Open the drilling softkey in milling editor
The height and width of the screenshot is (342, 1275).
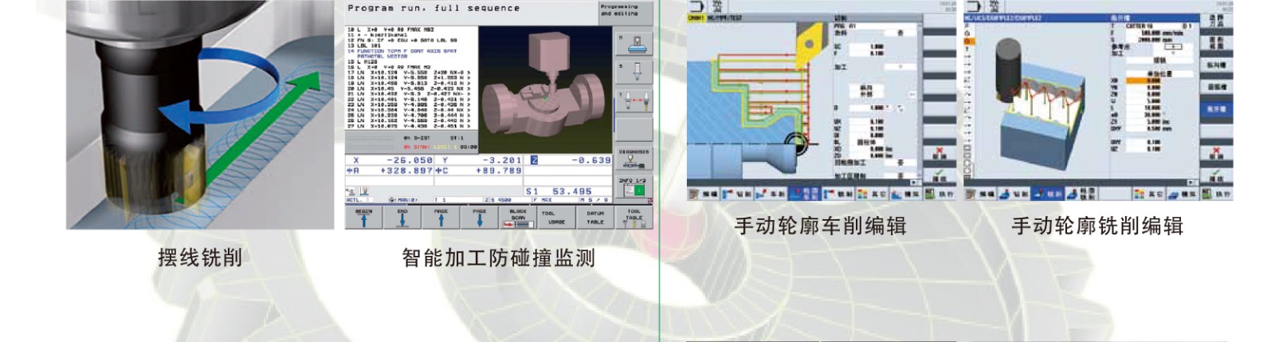tap(1014, 194)
